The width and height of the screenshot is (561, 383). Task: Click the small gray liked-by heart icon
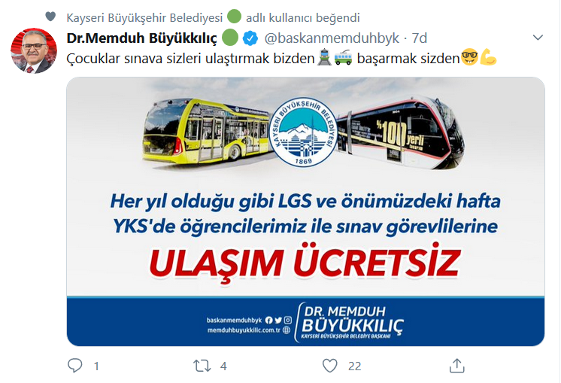point(50,17)
